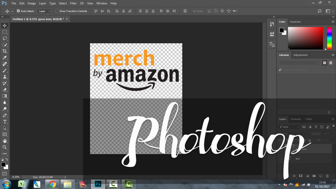Open the Window menu
The height and width of the screenshot is (189, 336).
(x=102, y=3)
